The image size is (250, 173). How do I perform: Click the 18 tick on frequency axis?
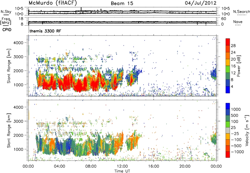(21, 19)
